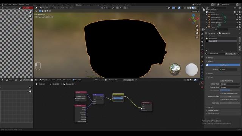The image size is (242, 136).
Task: Open the Global transform orientation dropdown
Action: [106, 8]
